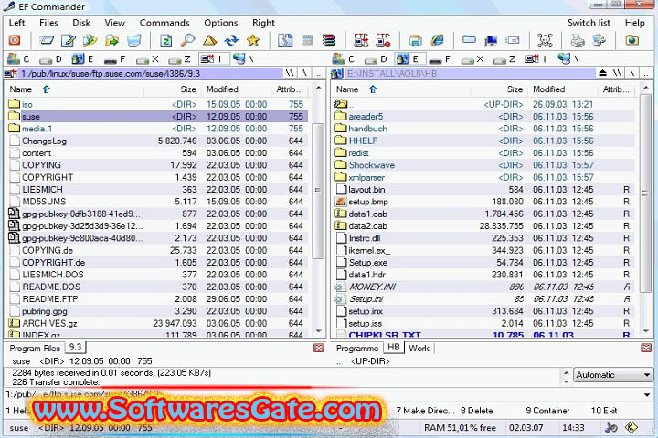Open the Left menu
The height and width of the screenshot is (438, 658).
click(x=16, y=23)
